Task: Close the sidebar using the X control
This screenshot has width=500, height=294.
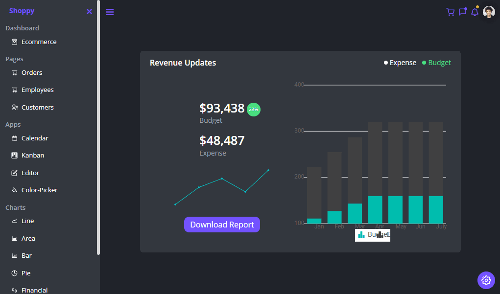Action: 89,11
